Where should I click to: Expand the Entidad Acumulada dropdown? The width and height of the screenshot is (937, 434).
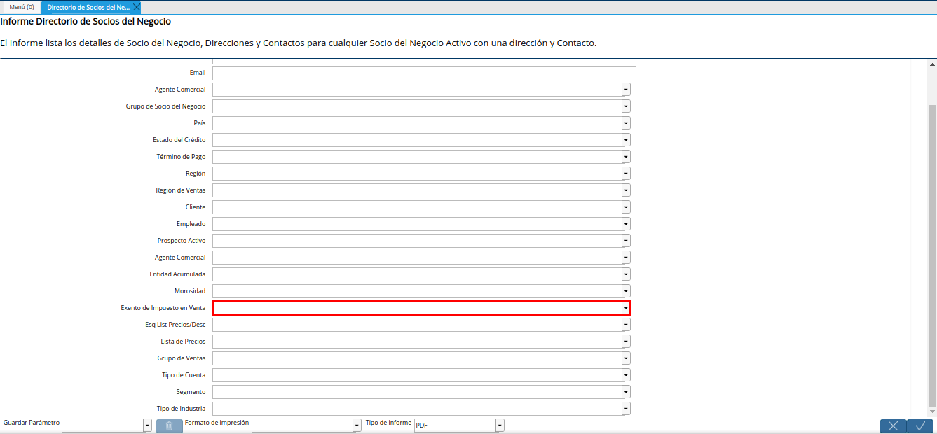click(x=626, y=274)
